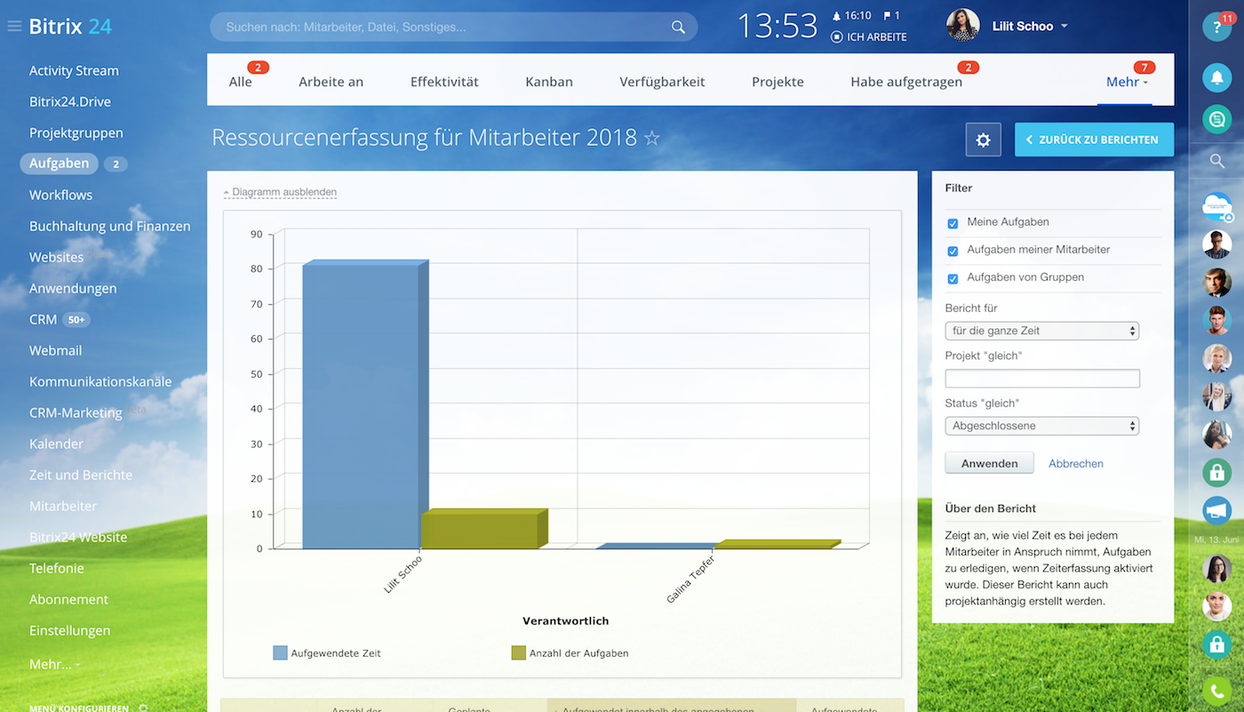Click the olive Anzahl der Aufgaben legend swatch
The height and width of the screenshot is (712, 1244).
518,652
